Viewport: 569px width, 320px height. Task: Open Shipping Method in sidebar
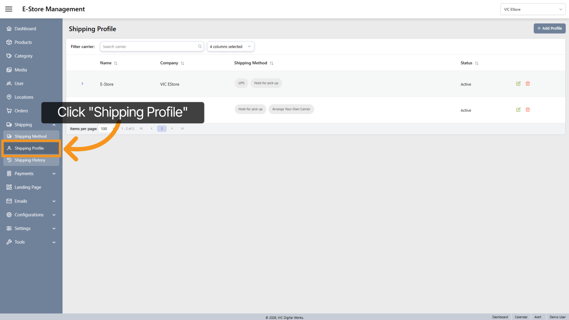coord(30,136)
